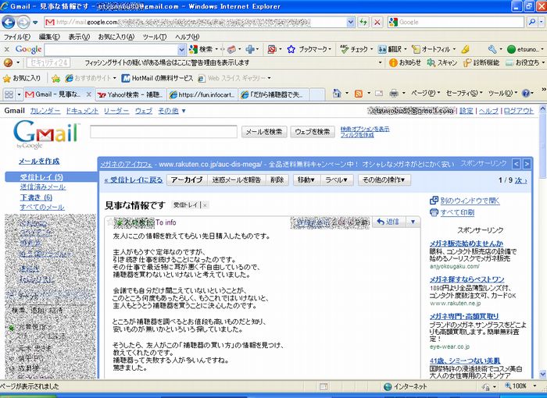
Task: Click the Gmail search input field
Action: pos(163,132)
